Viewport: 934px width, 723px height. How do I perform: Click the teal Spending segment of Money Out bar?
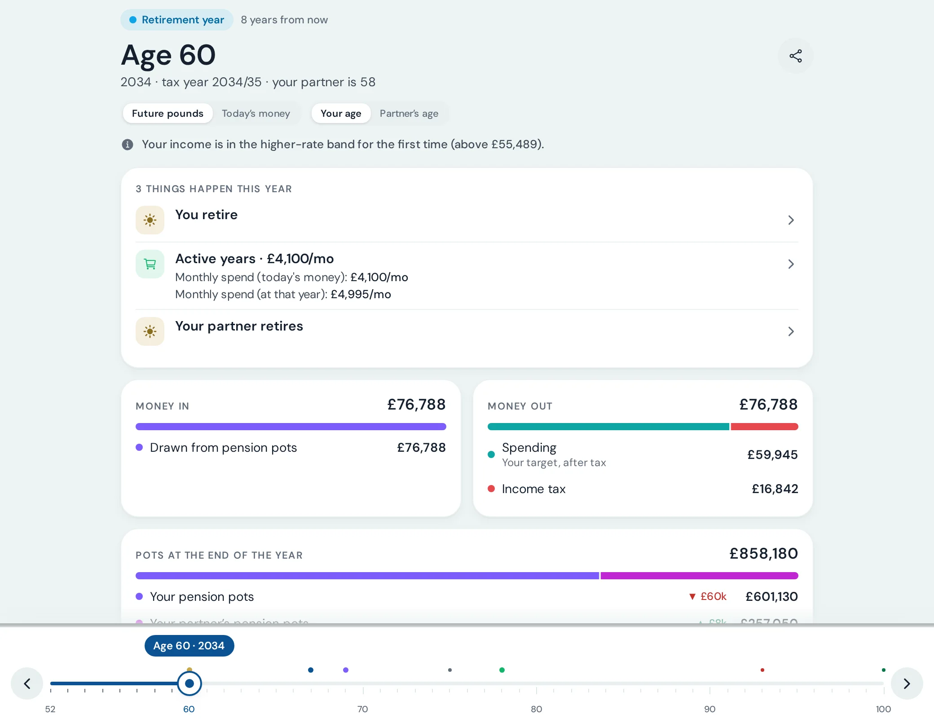(608, 427)
